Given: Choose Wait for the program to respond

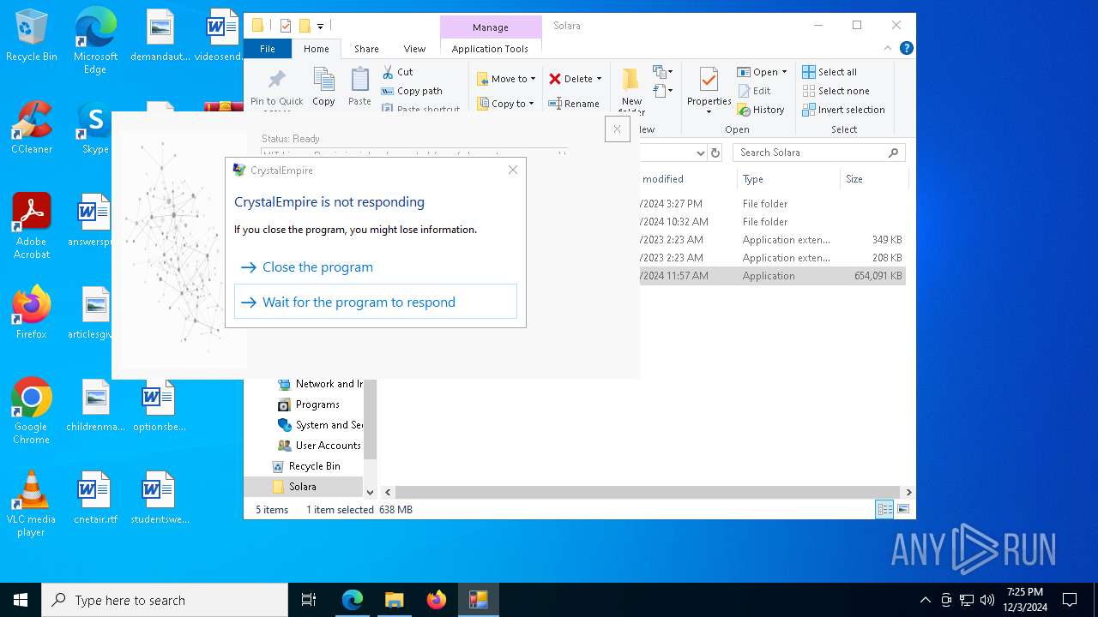Looking at the screenshot, I should tap(376, 302).
